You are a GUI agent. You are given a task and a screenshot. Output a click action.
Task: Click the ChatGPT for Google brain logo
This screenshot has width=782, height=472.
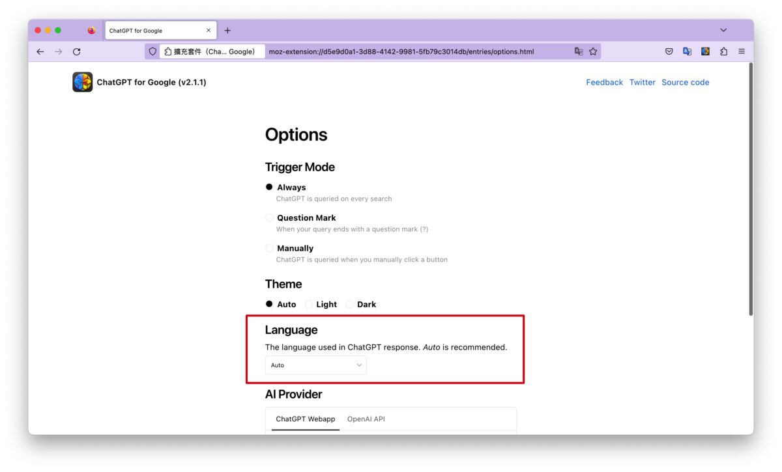83,82
